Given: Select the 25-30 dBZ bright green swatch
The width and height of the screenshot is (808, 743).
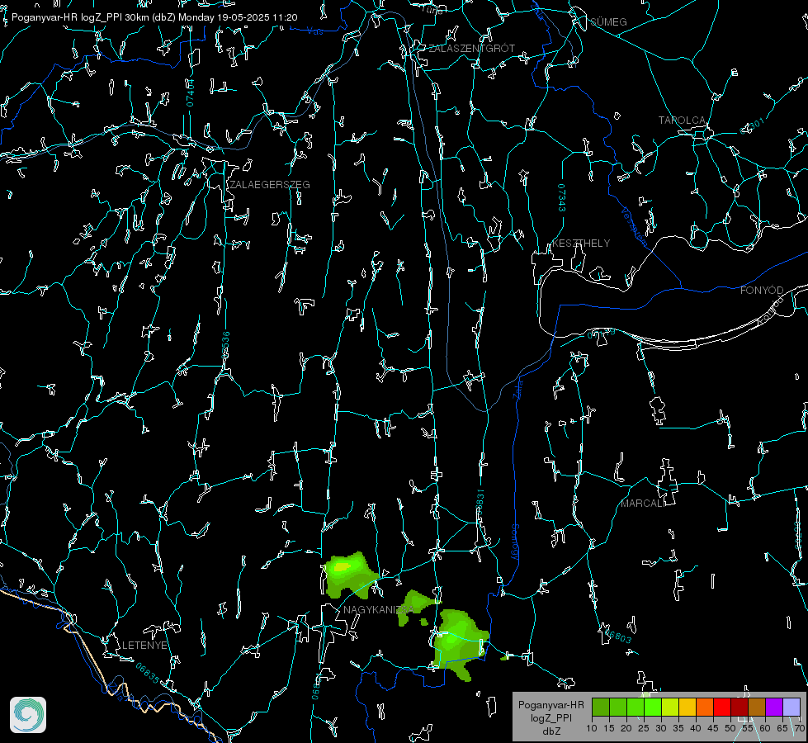Looking at the screenshot, I should coord(653,707).
